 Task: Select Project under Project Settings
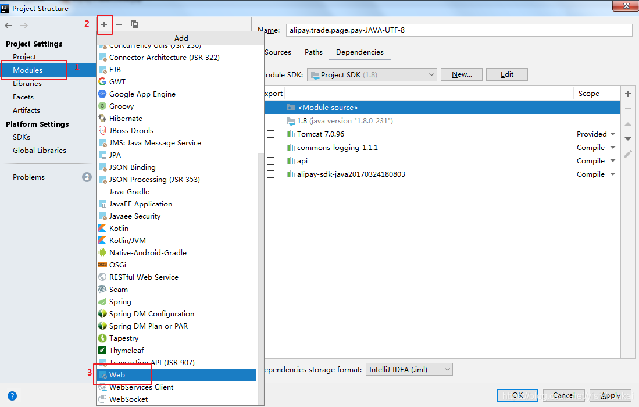[x=24, y=56]
